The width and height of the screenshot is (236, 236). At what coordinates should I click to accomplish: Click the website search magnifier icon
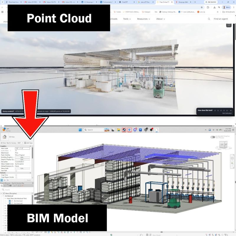click(209, 19)
